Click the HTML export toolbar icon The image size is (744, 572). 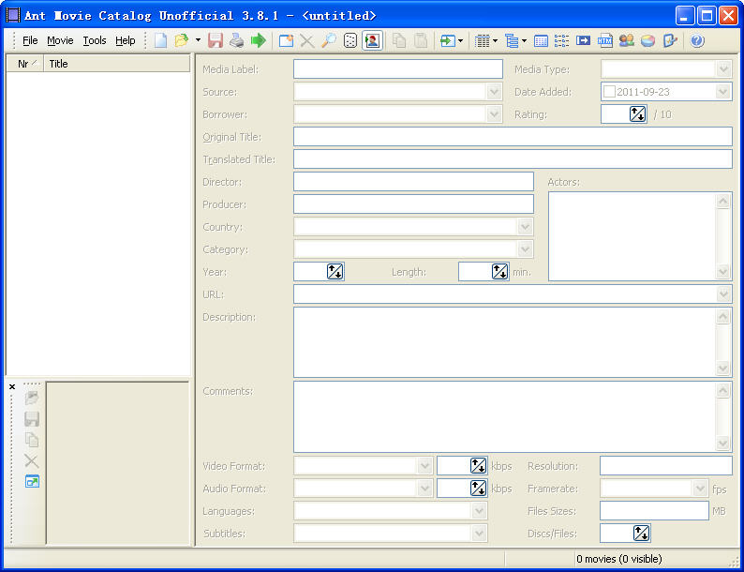(x=604, y=41)
